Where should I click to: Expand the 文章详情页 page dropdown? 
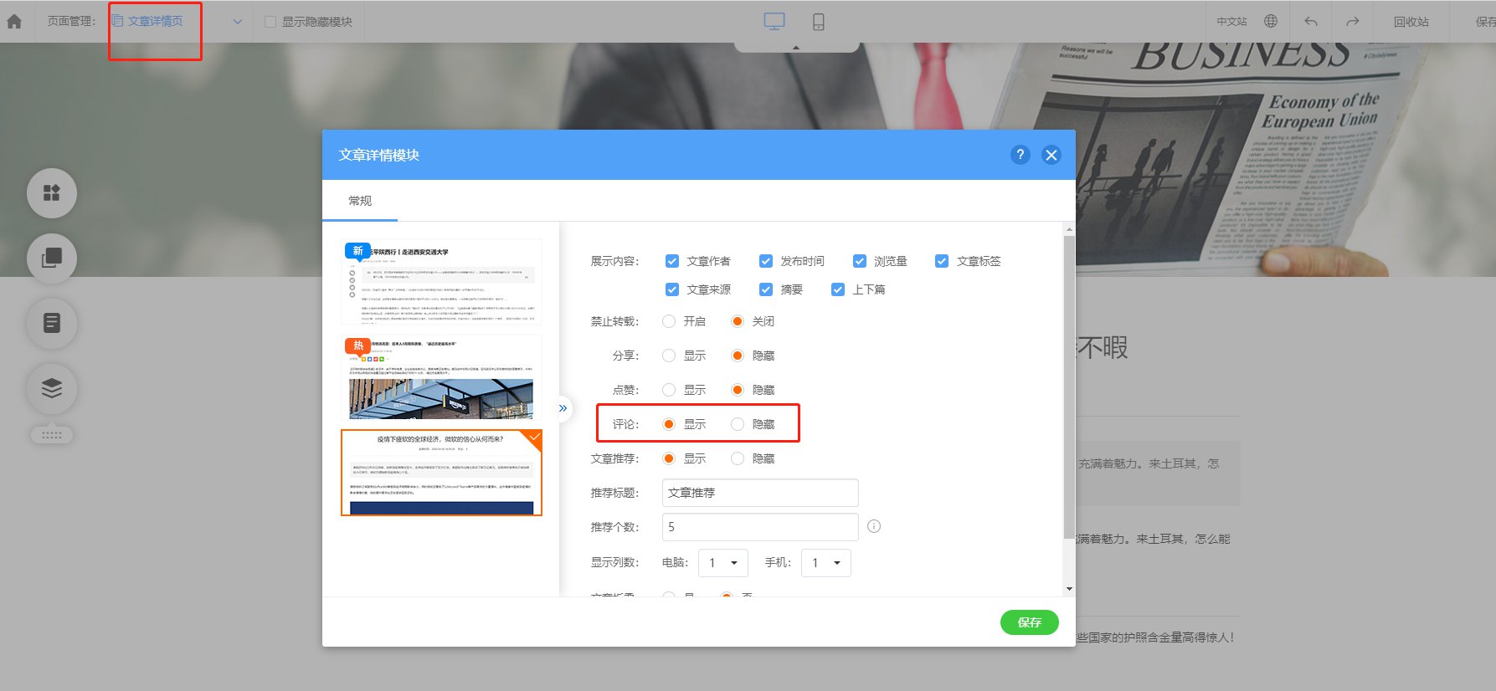tap(238, 22)
